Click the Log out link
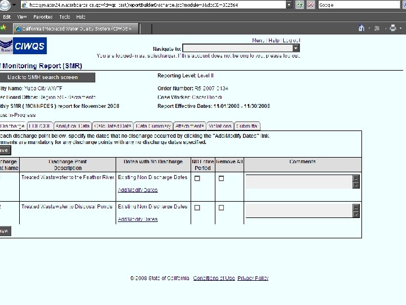406x305 pixels. coord(292,41)
